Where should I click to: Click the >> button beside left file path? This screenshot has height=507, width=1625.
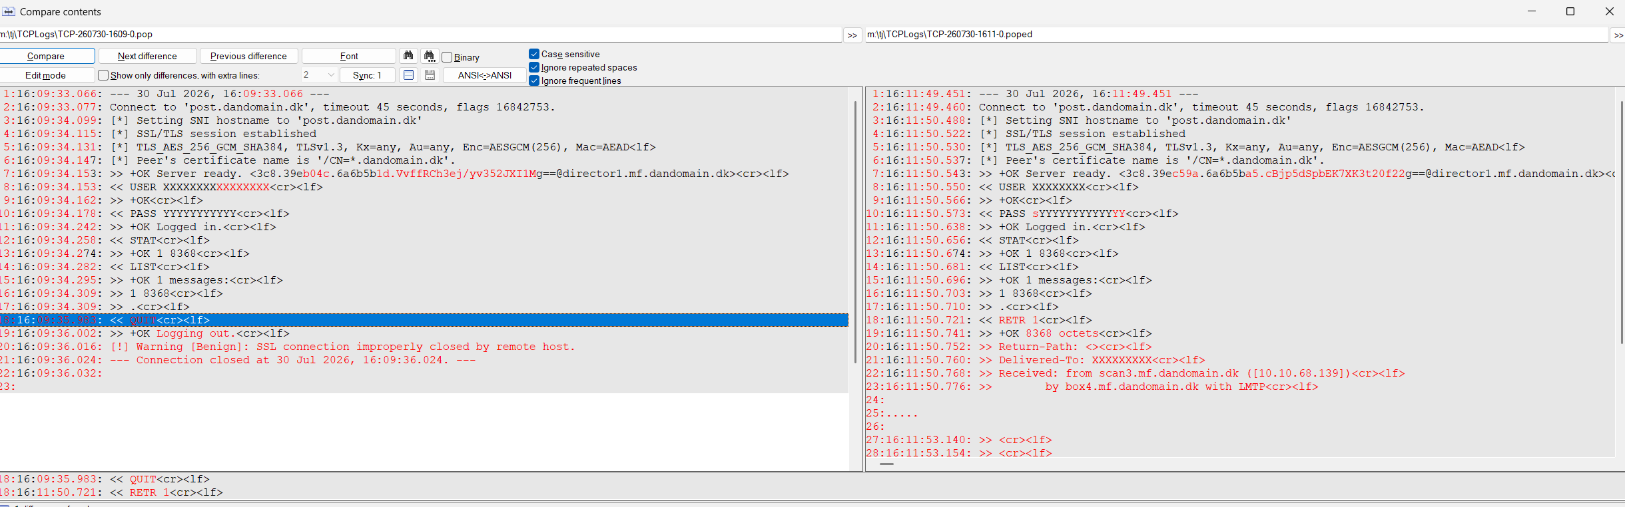(x=852, y=35)
